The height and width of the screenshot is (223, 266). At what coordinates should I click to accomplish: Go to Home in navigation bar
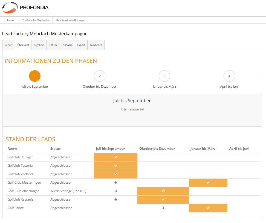click(x=10, y=20)
